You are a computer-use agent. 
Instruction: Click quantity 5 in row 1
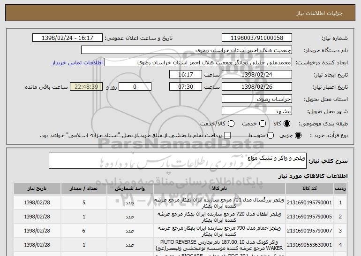pyautogui.click(x=84, y=202)
